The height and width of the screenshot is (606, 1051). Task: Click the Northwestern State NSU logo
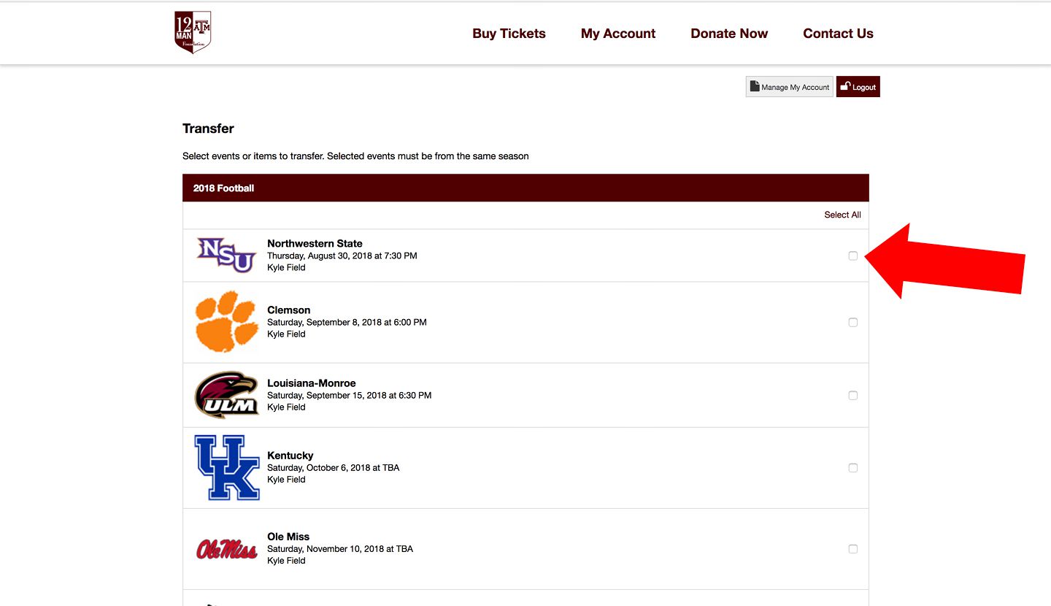(x=226, y=256)
